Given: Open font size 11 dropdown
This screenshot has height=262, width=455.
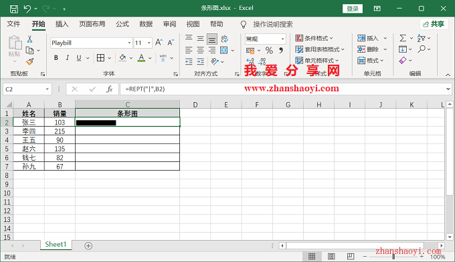Looking at the screenshot, I should 149,43.
